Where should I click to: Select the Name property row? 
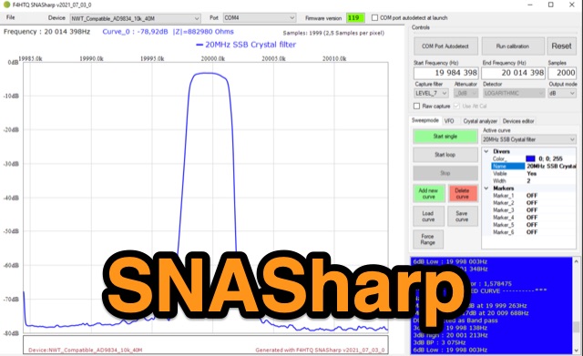click(x=533, y=166)
